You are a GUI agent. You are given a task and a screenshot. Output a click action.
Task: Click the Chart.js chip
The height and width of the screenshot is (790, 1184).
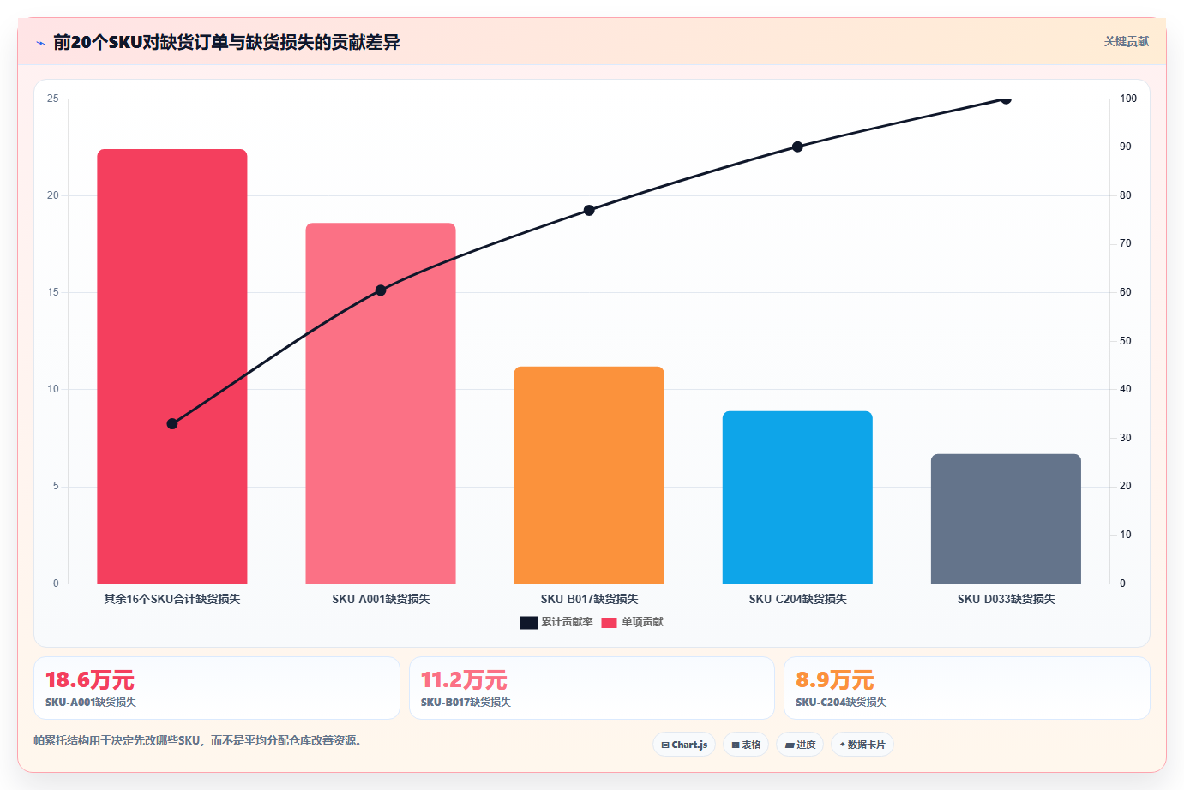point(684,745)
